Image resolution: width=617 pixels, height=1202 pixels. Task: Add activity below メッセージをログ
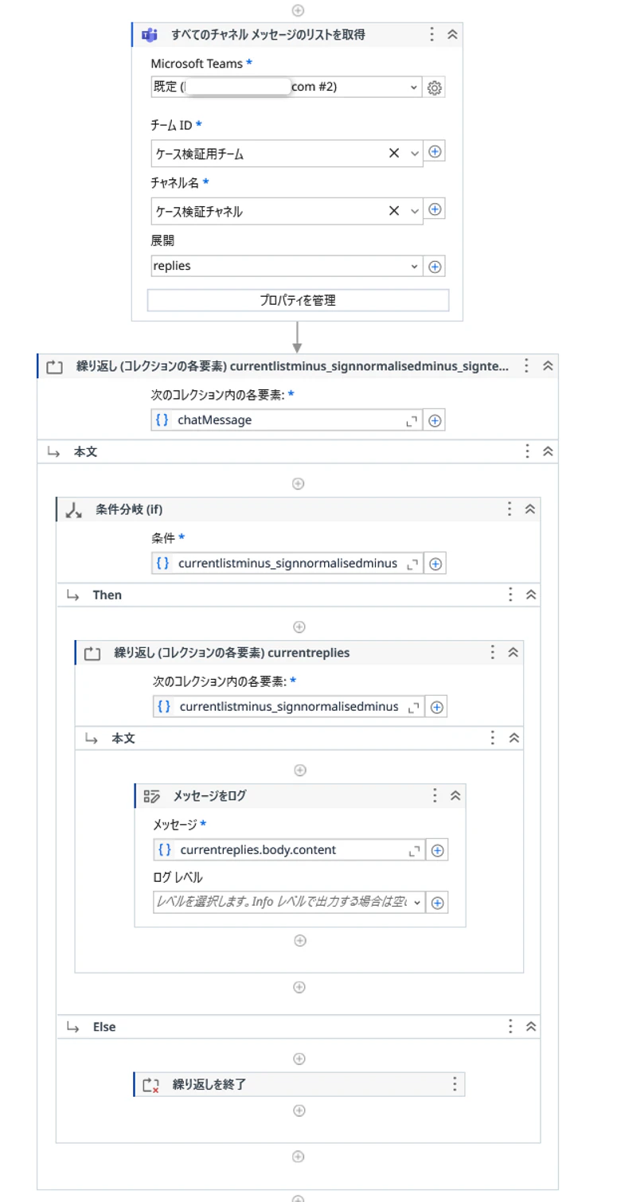click(x=300, y=940)
